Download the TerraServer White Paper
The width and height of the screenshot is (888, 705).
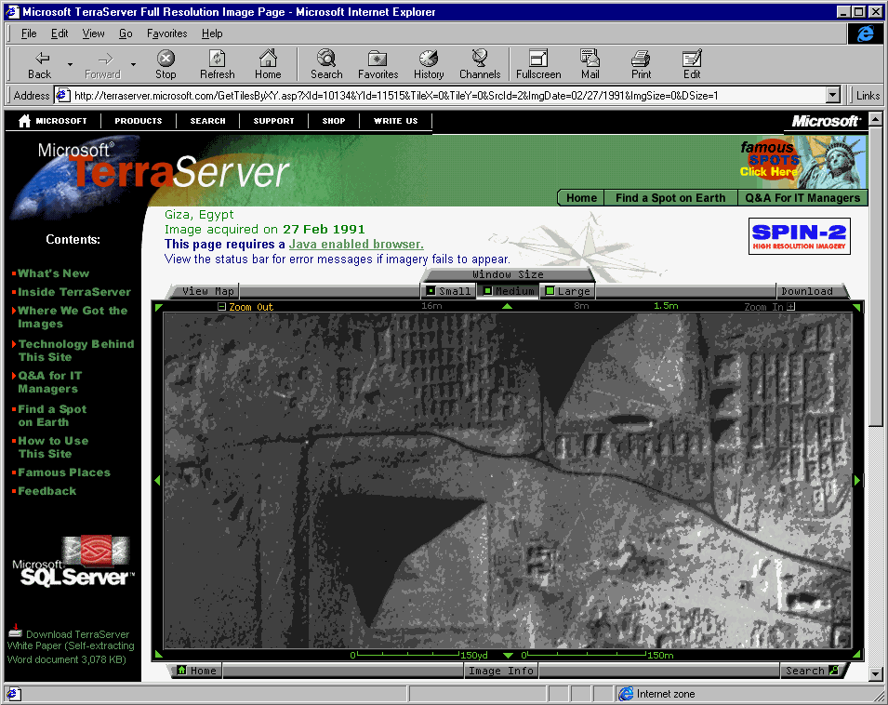point(71,646)
